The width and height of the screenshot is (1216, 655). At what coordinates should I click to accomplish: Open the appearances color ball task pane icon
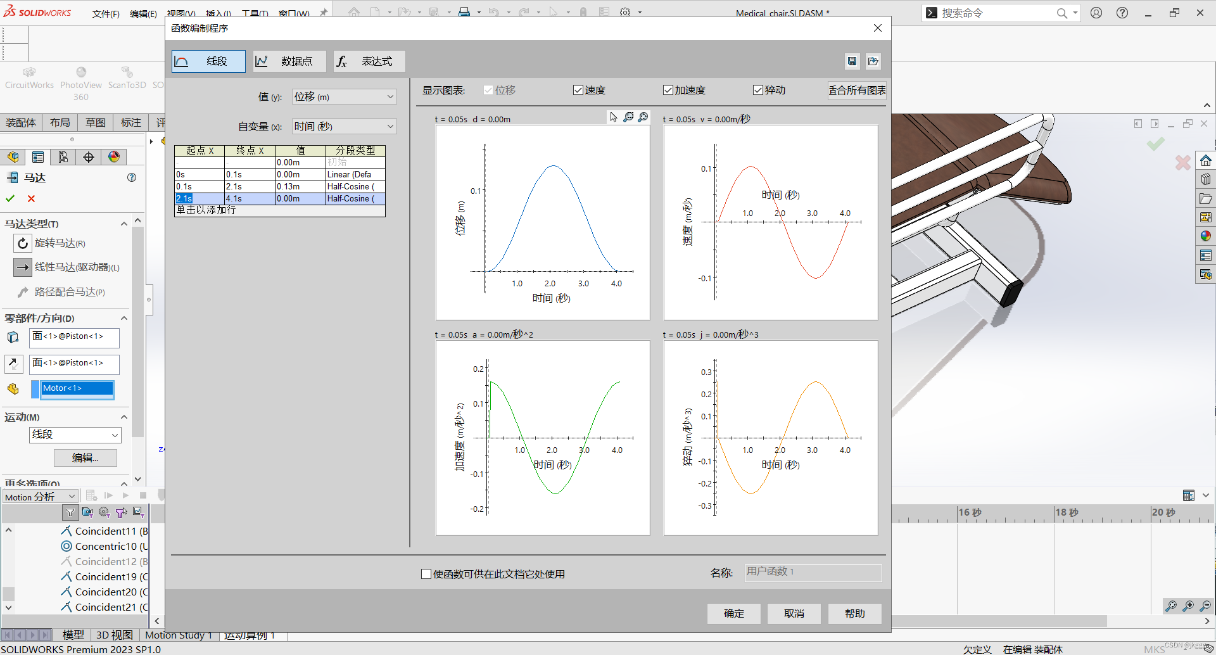(x=1206, y=236)
